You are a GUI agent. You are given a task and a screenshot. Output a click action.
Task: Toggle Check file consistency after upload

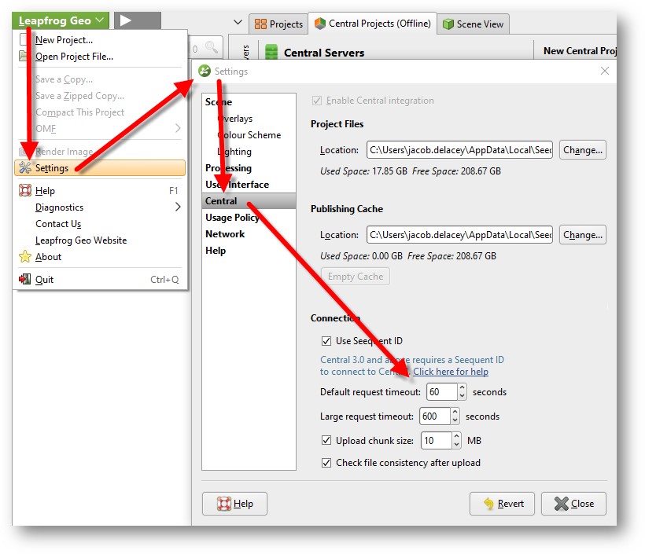326,463
